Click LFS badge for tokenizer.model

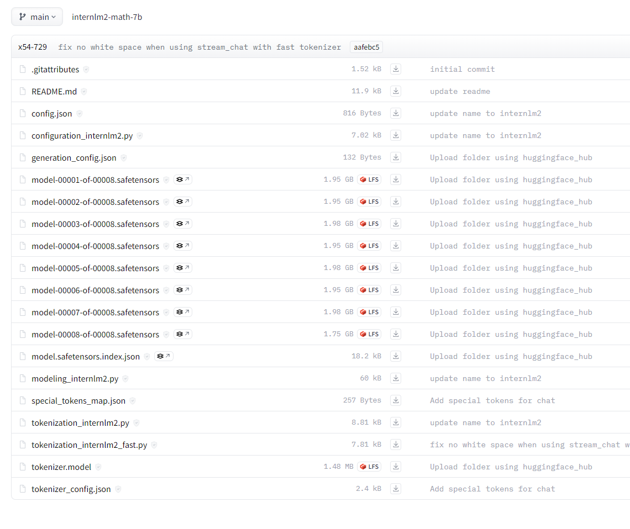369,467
